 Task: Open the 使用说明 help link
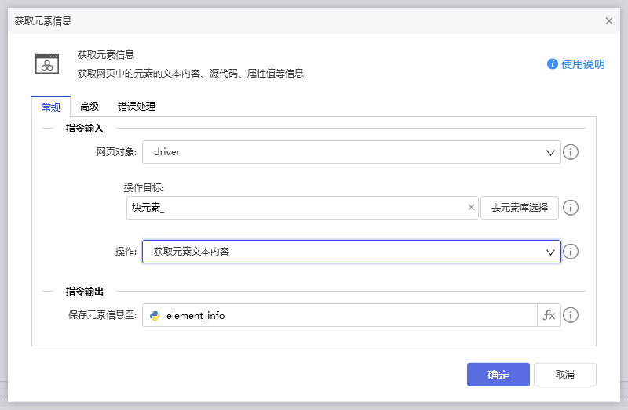[x=576, y=64]
